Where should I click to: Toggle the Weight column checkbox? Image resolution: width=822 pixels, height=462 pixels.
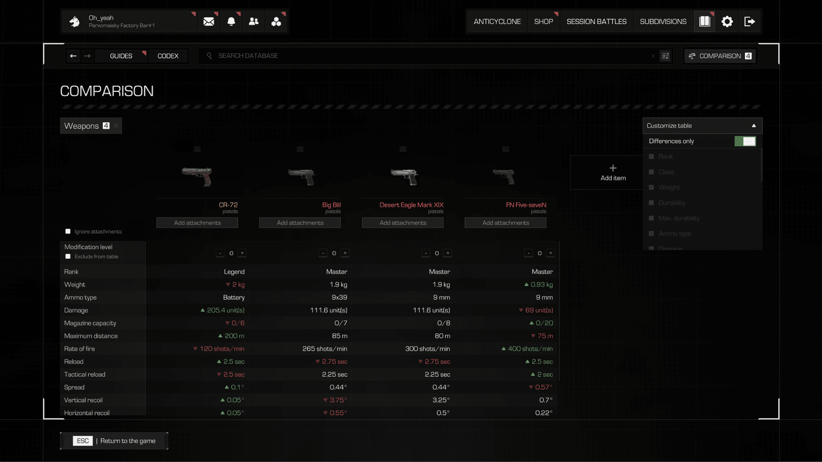651,187
